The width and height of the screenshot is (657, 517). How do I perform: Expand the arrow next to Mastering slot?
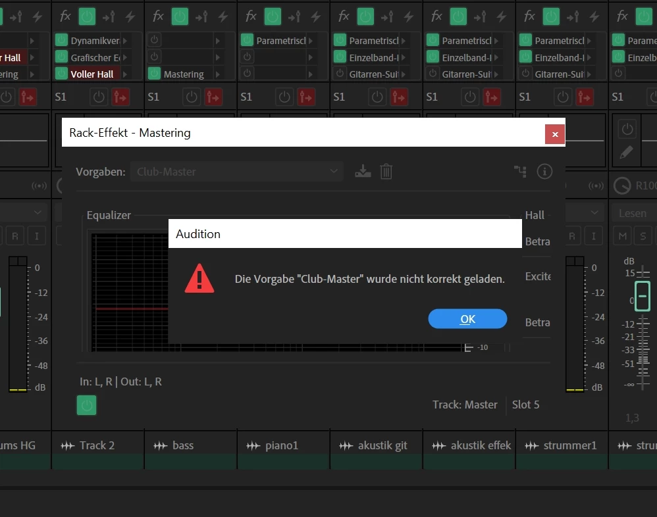click(x=217, y=74)
